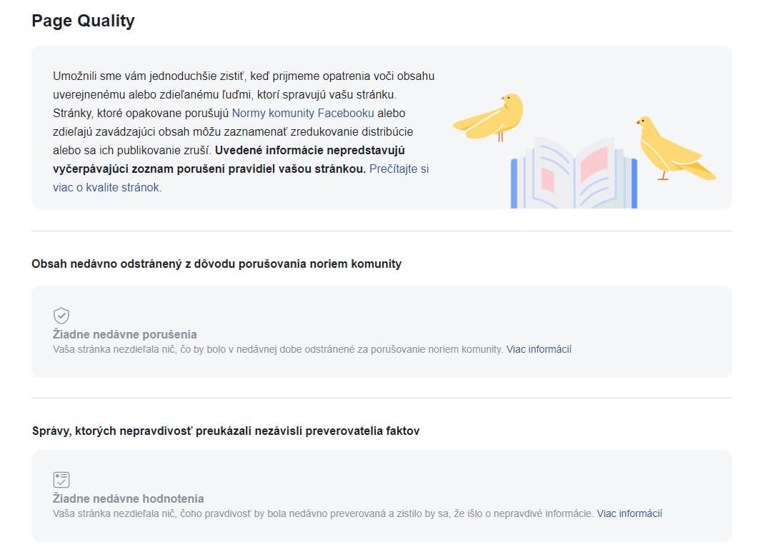Click the fact-check list icon
The width and height of the screenshot is (768, 557).
tap(61, 479)
